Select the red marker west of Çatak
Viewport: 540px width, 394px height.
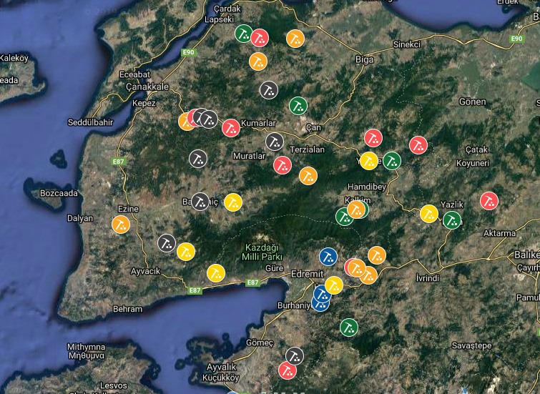[418, 145]
